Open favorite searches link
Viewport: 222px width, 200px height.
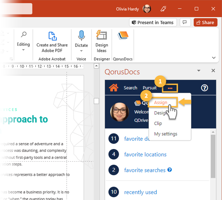(x=145, y=170)
